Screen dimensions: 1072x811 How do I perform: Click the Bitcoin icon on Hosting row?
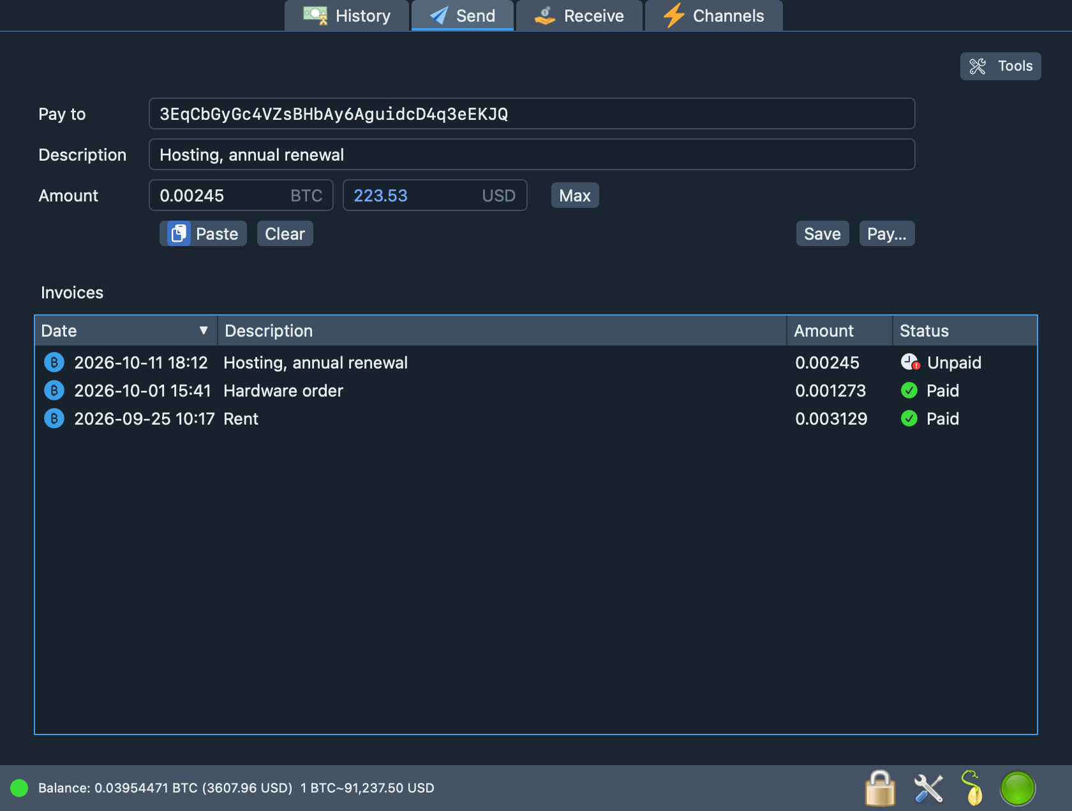[54, 363]
